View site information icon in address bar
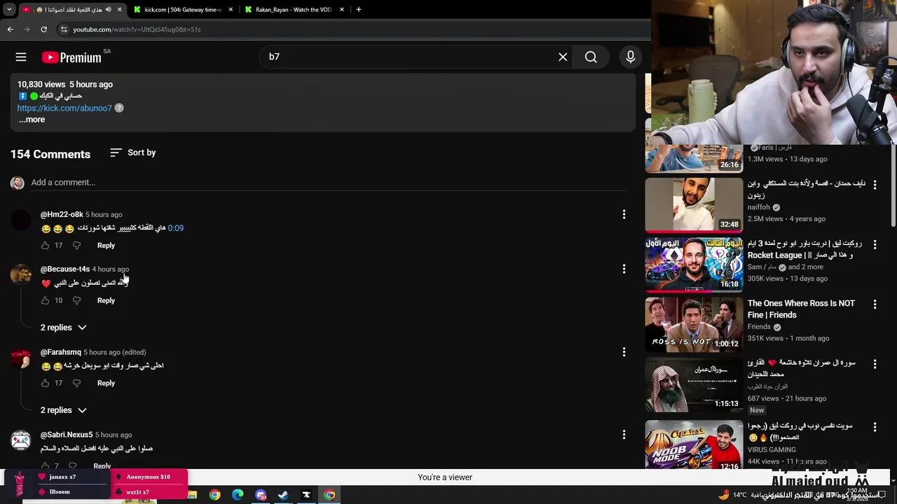897x504 pixels. click(x=64, y=29)
